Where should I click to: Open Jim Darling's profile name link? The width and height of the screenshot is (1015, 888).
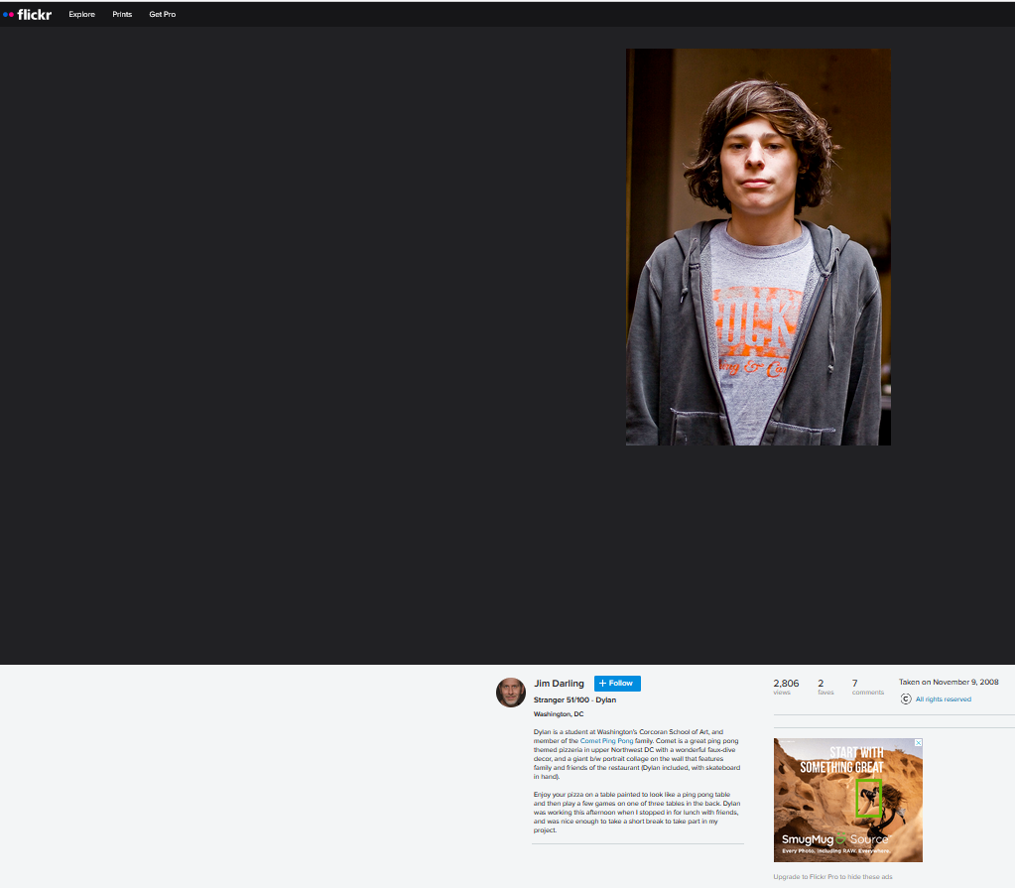tap(559, 684)
